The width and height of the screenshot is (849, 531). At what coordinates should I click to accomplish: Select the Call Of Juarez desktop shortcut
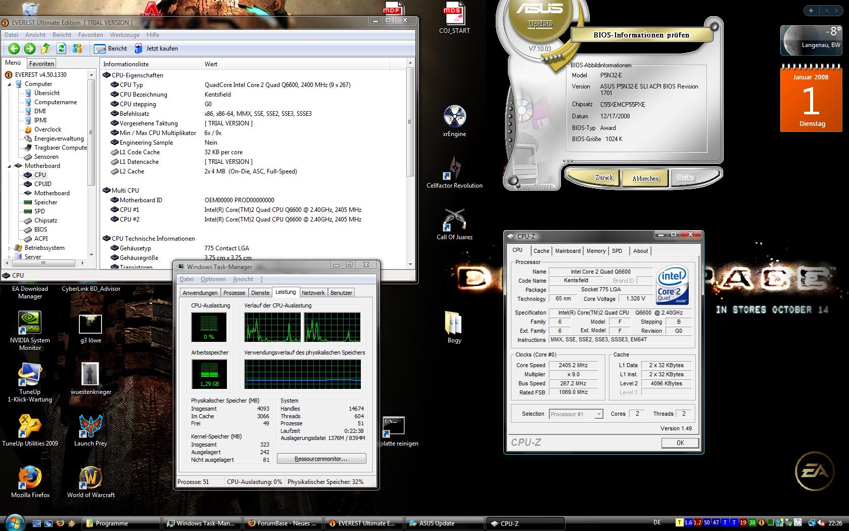click(454, 224)
